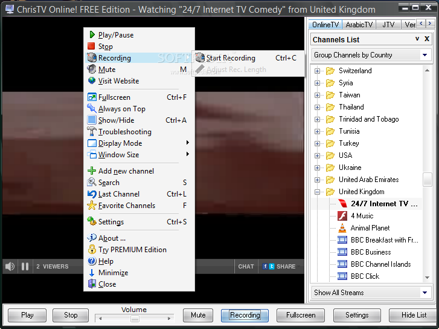Click the Settings button in bottom toolbar
439x329 pixels.
click(x=357, y=315)
